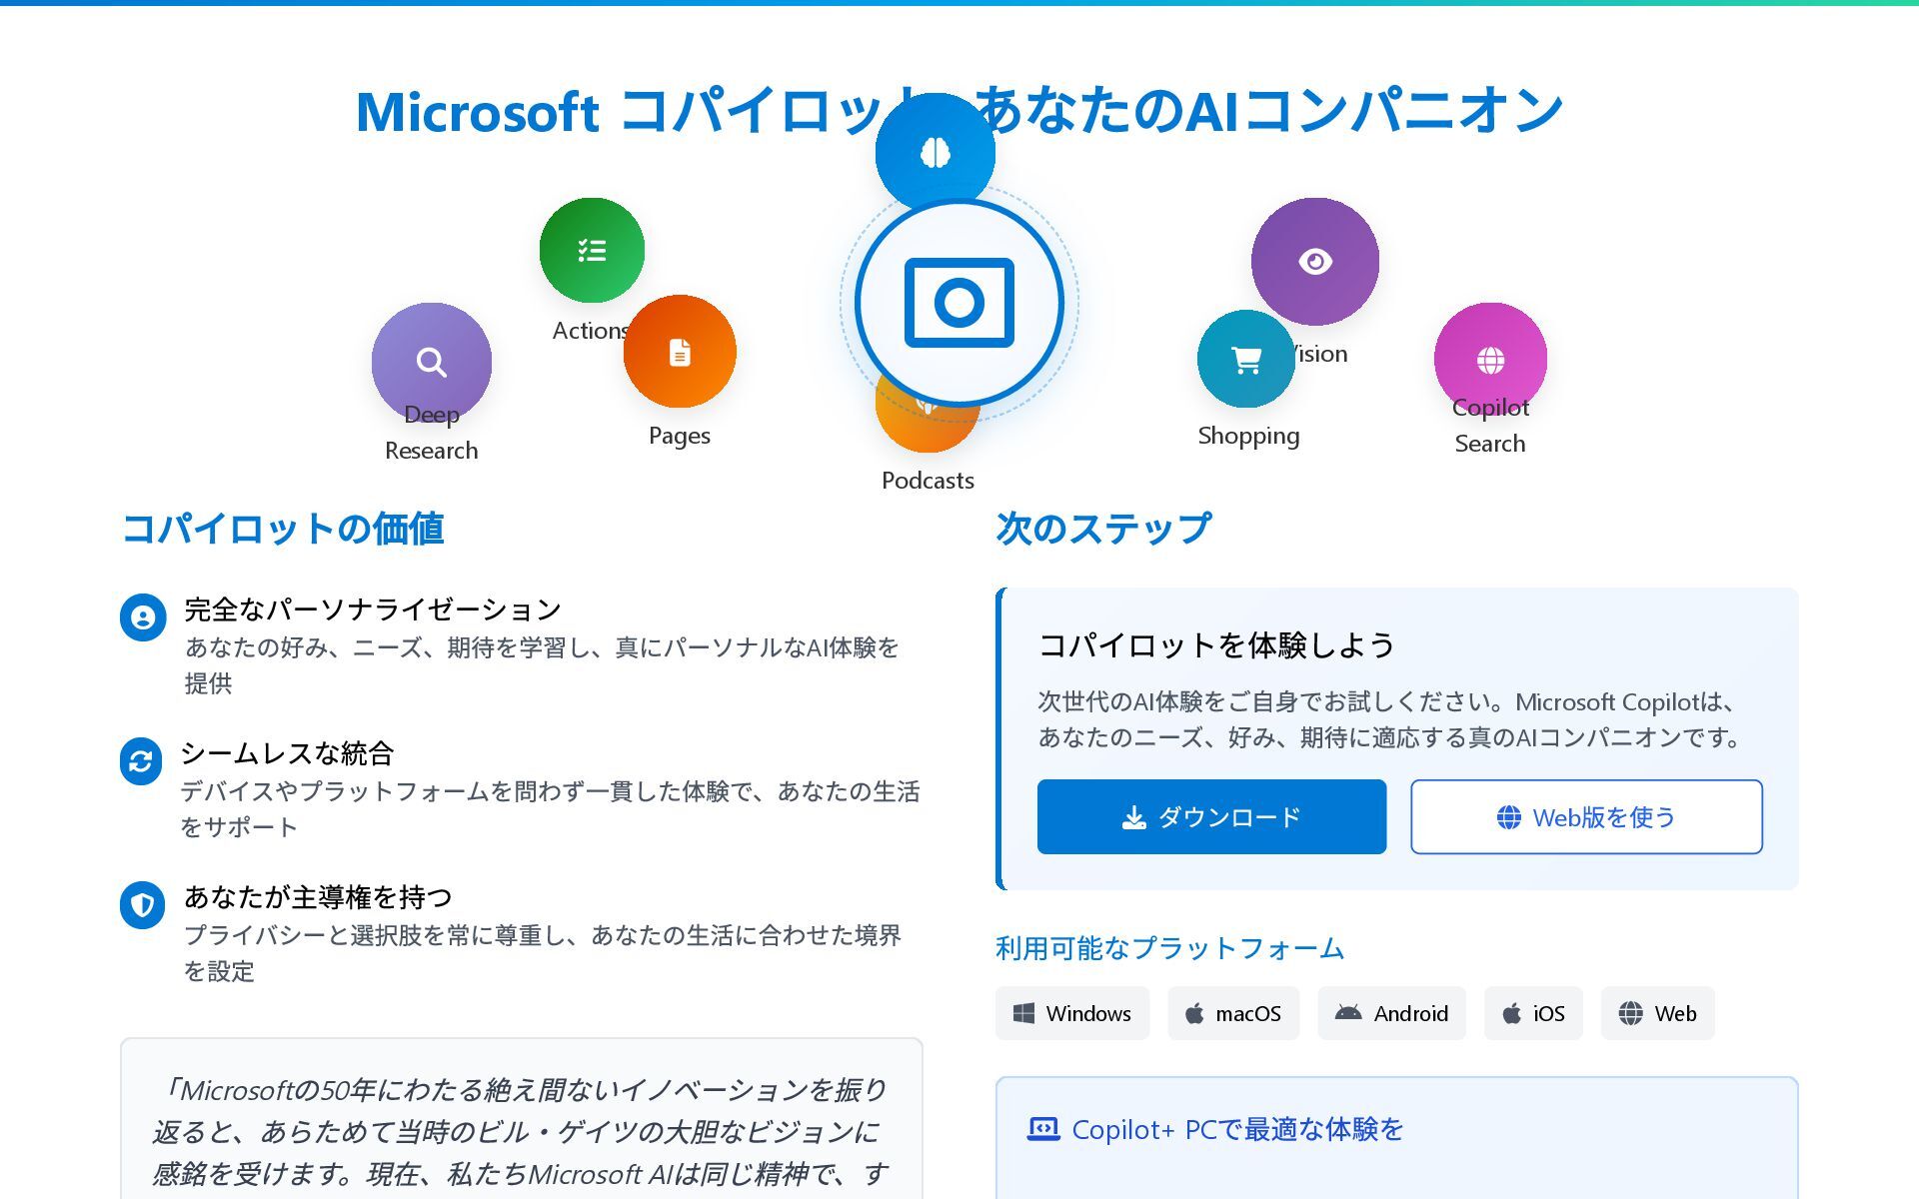This screenshot has height=1199, width=1919.
Task: Click the コパイロットの価値 heading
Action: pos(283,529)
